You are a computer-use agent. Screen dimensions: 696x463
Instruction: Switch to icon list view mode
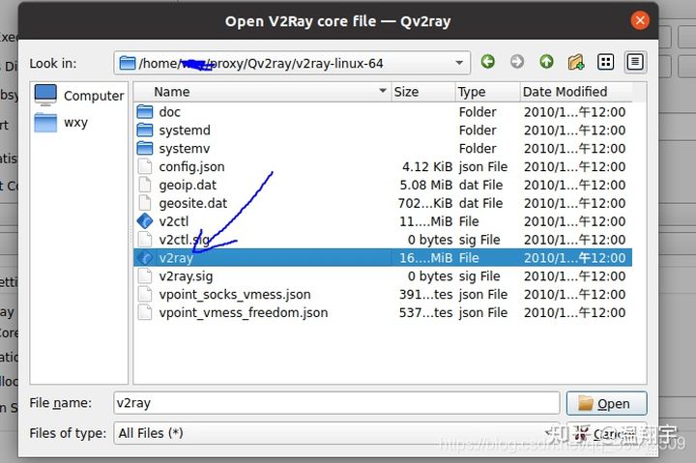(605, 62)
